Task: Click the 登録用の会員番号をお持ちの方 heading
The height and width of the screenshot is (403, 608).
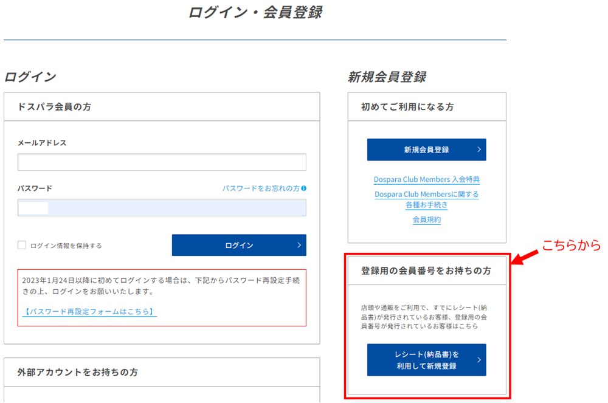Action: tap(426, 270)
